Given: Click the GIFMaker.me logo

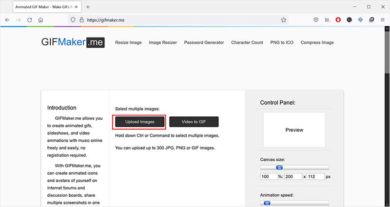Looking at the screenshot, I should (73, 42).
